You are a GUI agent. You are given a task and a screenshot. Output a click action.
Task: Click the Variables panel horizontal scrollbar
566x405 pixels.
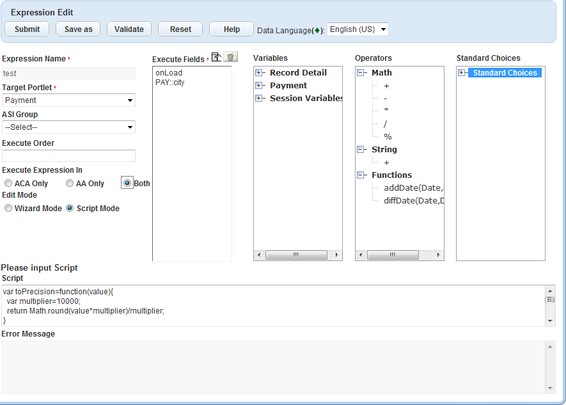[296, 255]
